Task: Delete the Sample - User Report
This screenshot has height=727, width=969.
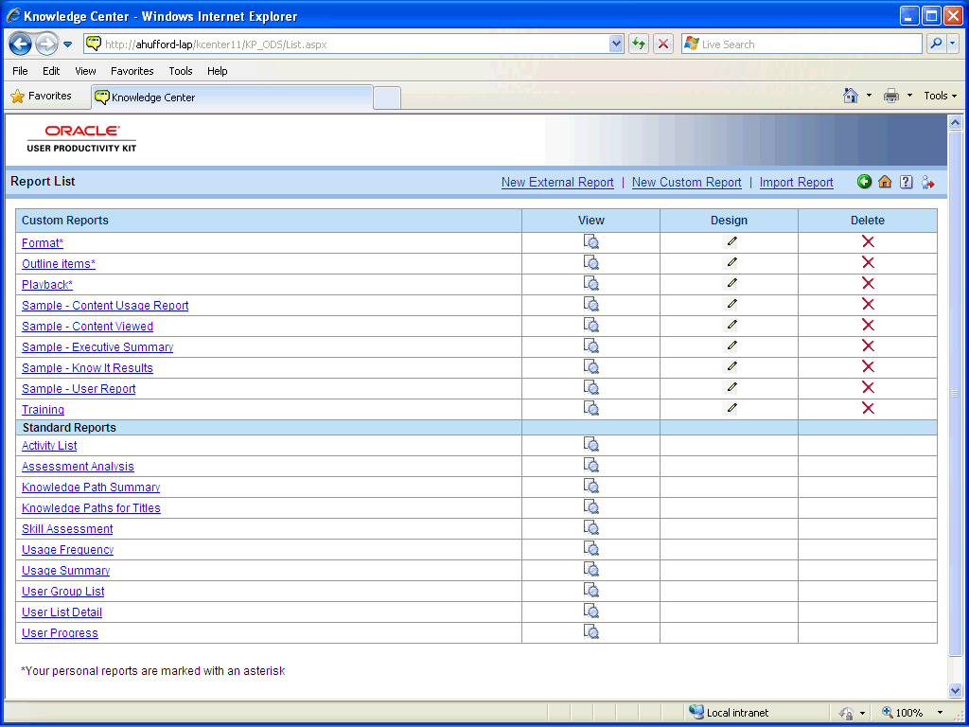Action: click(x=868, y=387)
